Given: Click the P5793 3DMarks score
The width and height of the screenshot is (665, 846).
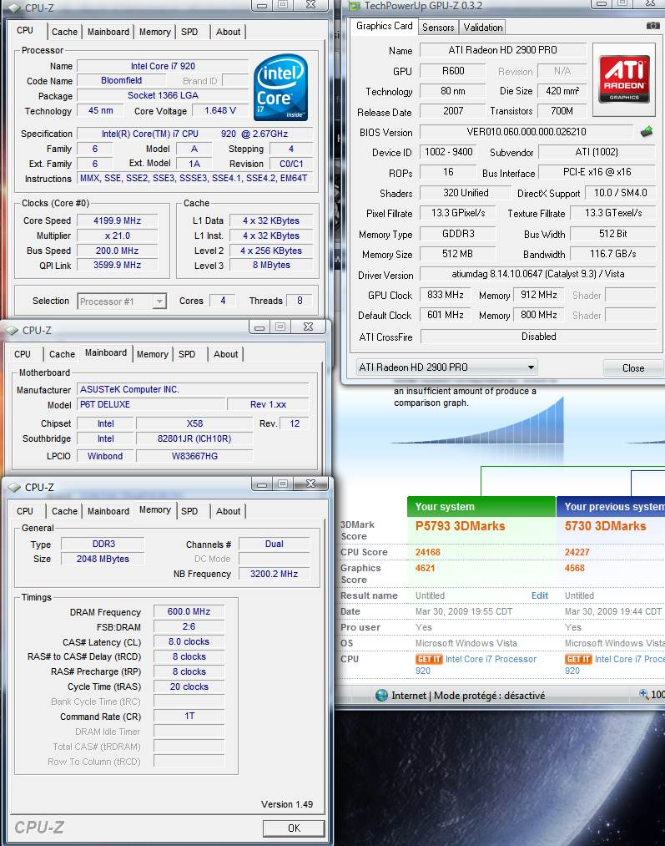Looking at the screenshot, I should pos(461,526).
